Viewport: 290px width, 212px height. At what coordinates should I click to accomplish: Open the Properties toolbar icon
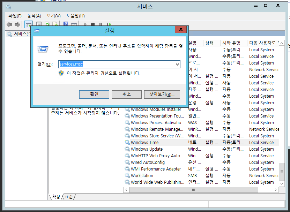point(39,24)
